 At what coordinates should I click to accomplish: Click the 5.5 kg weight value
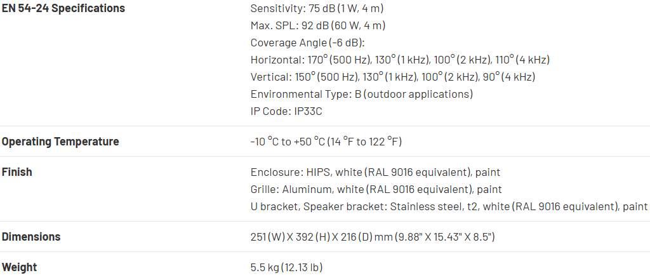point(286,267)
